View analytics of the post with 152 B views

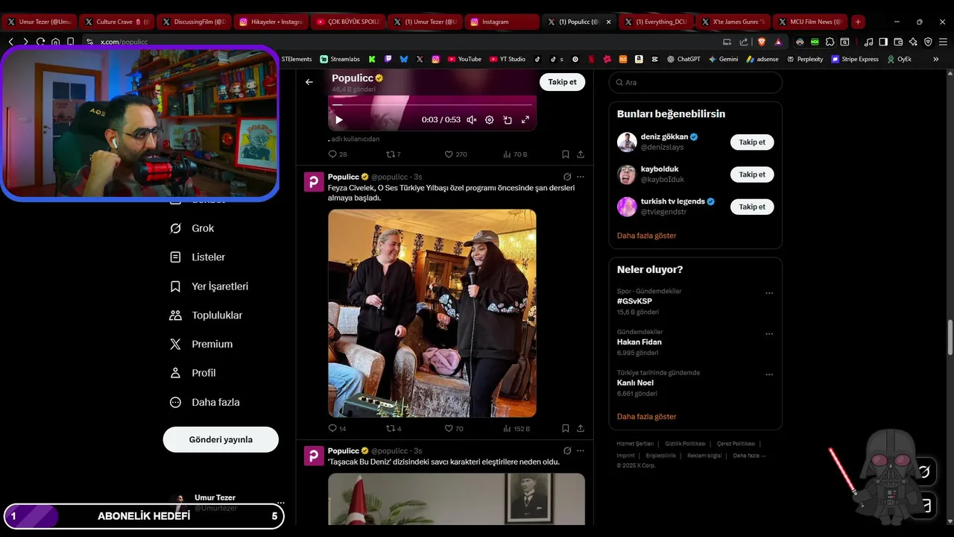click(517, 429)
